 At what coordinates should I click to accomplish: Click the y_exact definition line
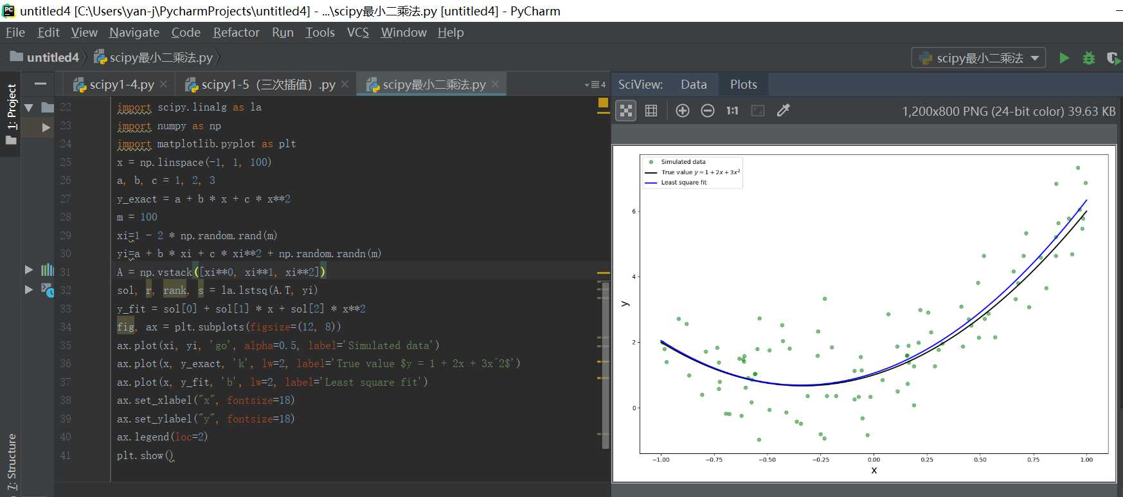pyautogui.click(x=204, y=199)
